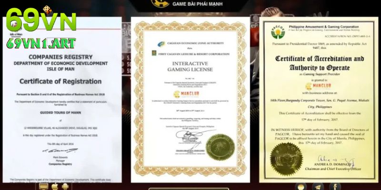Image resolution: width=381 pixels, height=190 pixels.
Task: Click the 'Certificate of Registration' title
Action: (x=60, y=81)
